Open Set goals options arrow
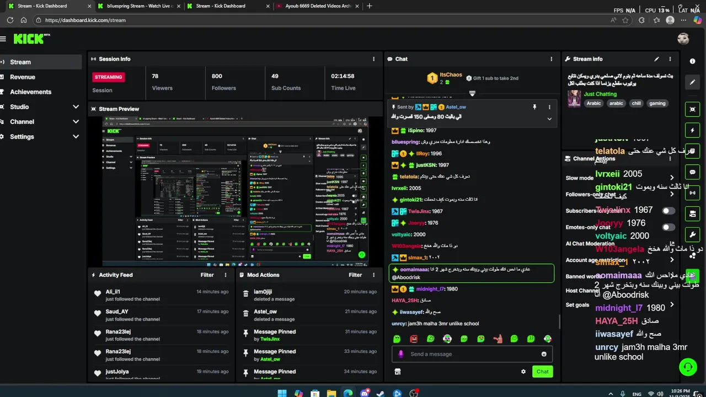 (x=672, y=304)
